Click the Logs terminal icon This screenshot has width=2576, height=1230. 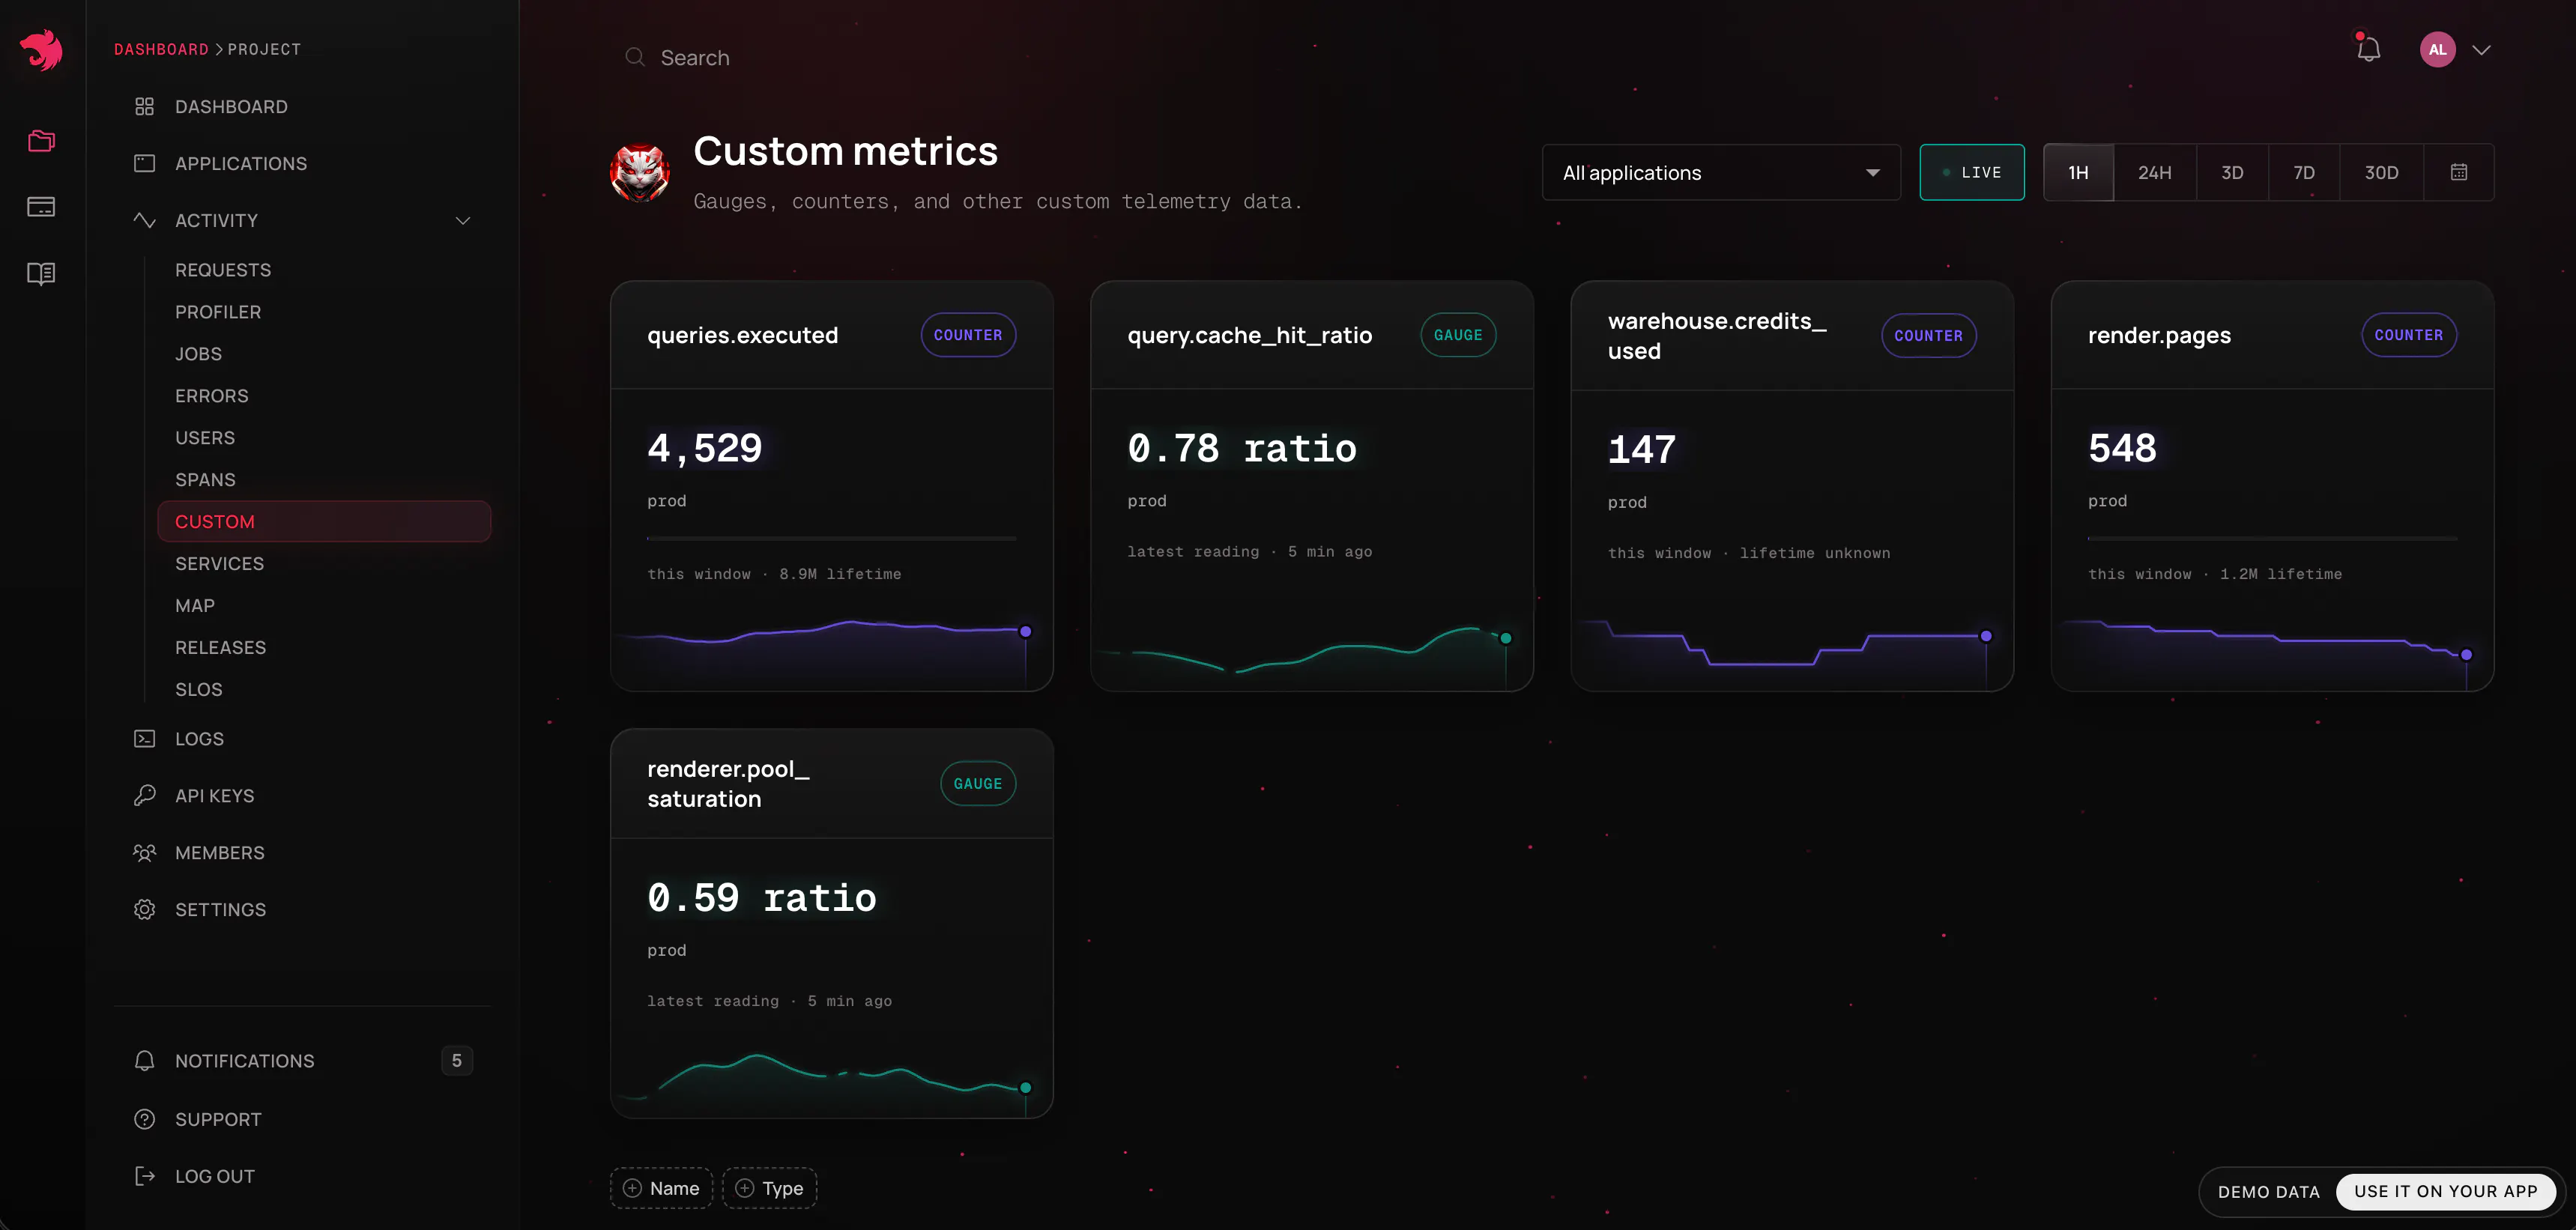click(145, 739)
